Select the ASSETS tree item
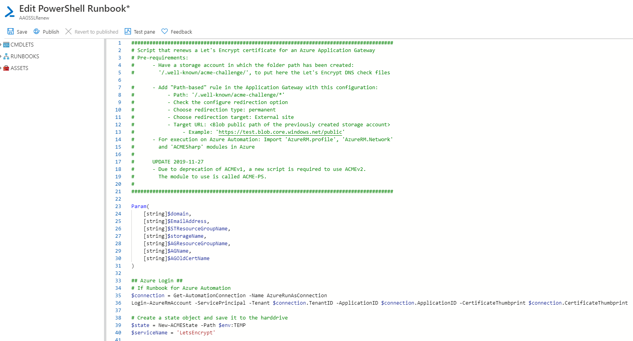The width and height of the screenshot is (633, 341). pyautogui.click(x=19, y=68)
